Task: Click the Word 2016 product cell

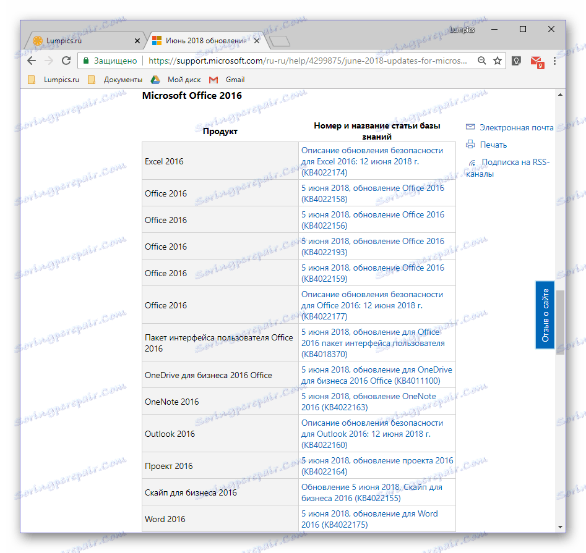Action: [220, 519]
